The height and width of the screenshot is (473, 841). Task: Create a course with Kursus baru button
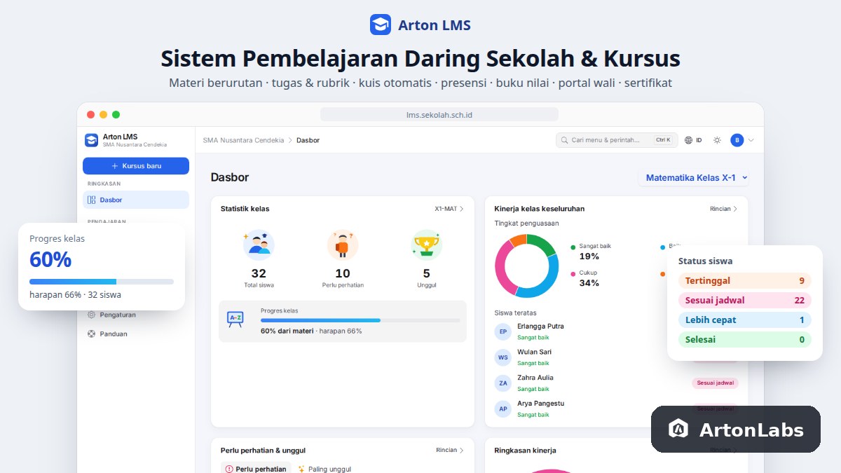tap(136, 166)
